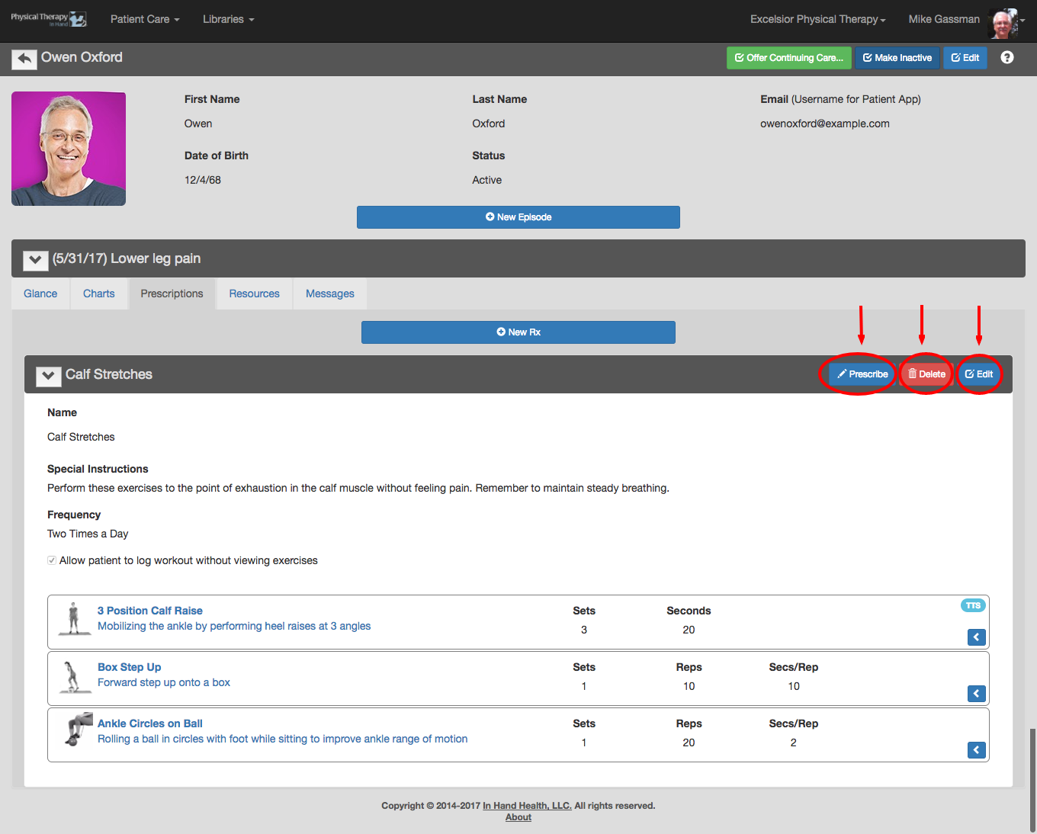Screen dimensions: 1037x834
Task: Click Make Inactive status button
Action: (897, 58)
